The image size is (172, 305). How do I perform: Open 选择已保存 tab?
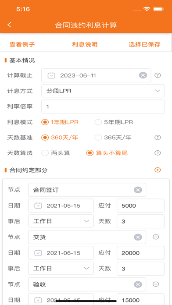click(x=144, y=45)
